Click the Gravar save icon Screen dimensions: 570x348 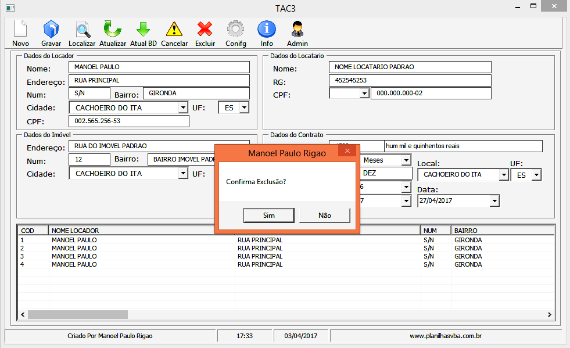click(51, 30)
